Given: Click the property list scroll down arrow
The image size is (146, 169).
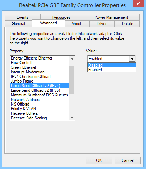Looking at the screenshot, I should click(72, 117).
